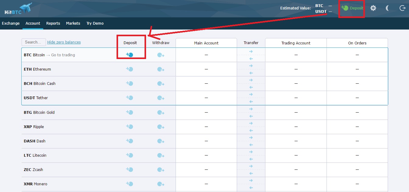The width and height of the screenshot is (409, 192).
Task: Click the On Orders column header
Action: (357, 43)
